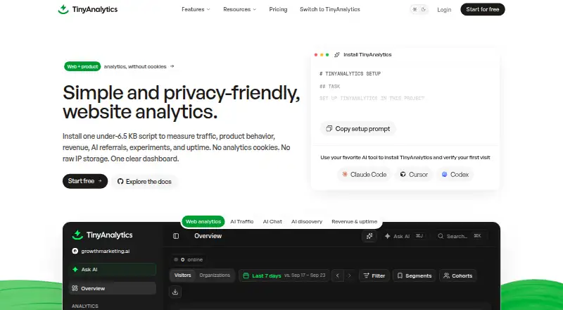Image resolution: width=563 pixels, height=310 pixels.
Task: Open Explore the docs link
Action: (145, 181)
